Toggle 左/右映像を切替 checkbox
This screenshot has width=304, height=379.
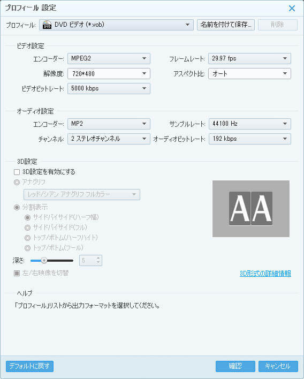pos(17,273)
